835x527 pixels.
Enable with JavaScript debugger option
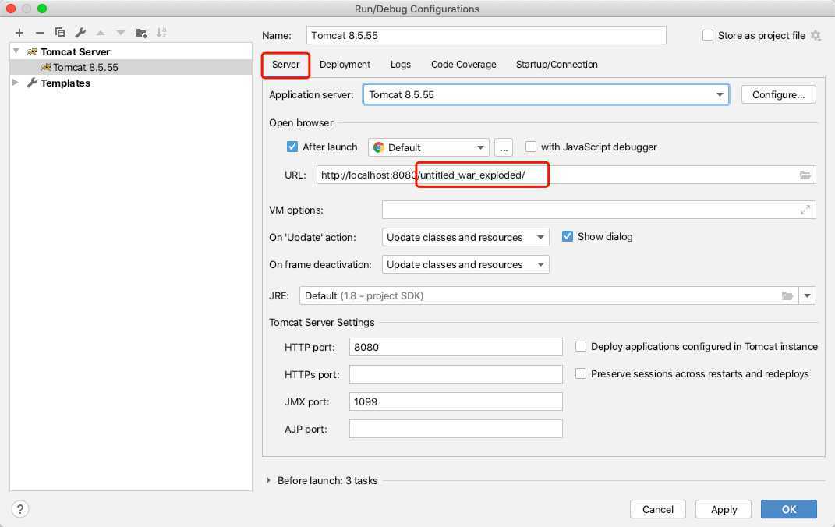pyautogui.click(x=531, y=147)
